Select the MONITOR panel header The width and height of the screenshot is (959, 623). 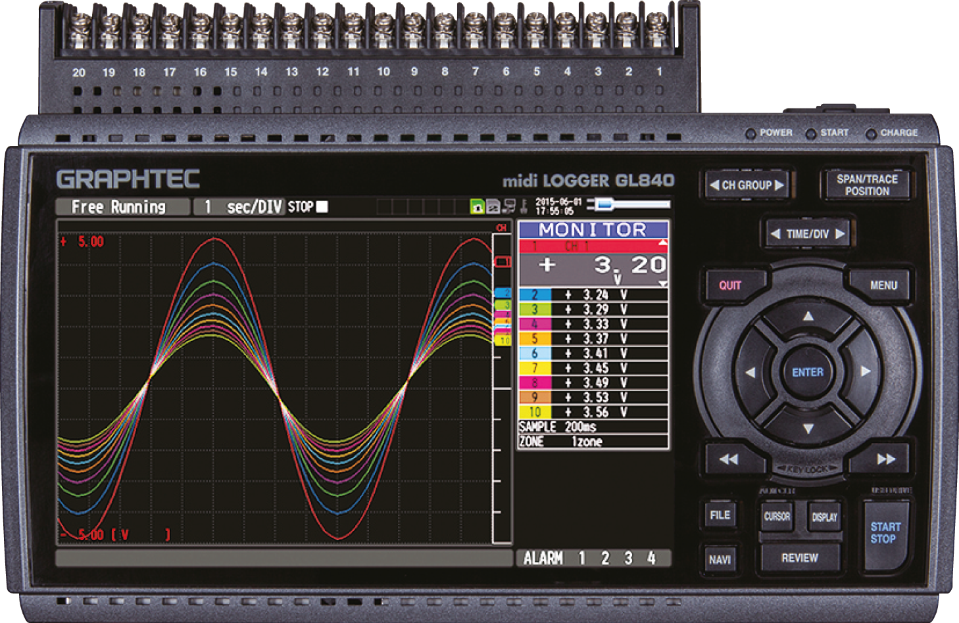point(593,230)
